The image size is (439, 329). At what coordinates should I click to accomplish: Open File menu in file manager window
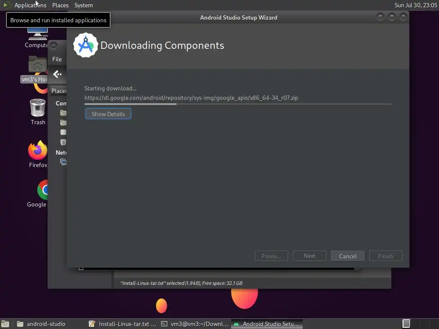tap(57, 59)
